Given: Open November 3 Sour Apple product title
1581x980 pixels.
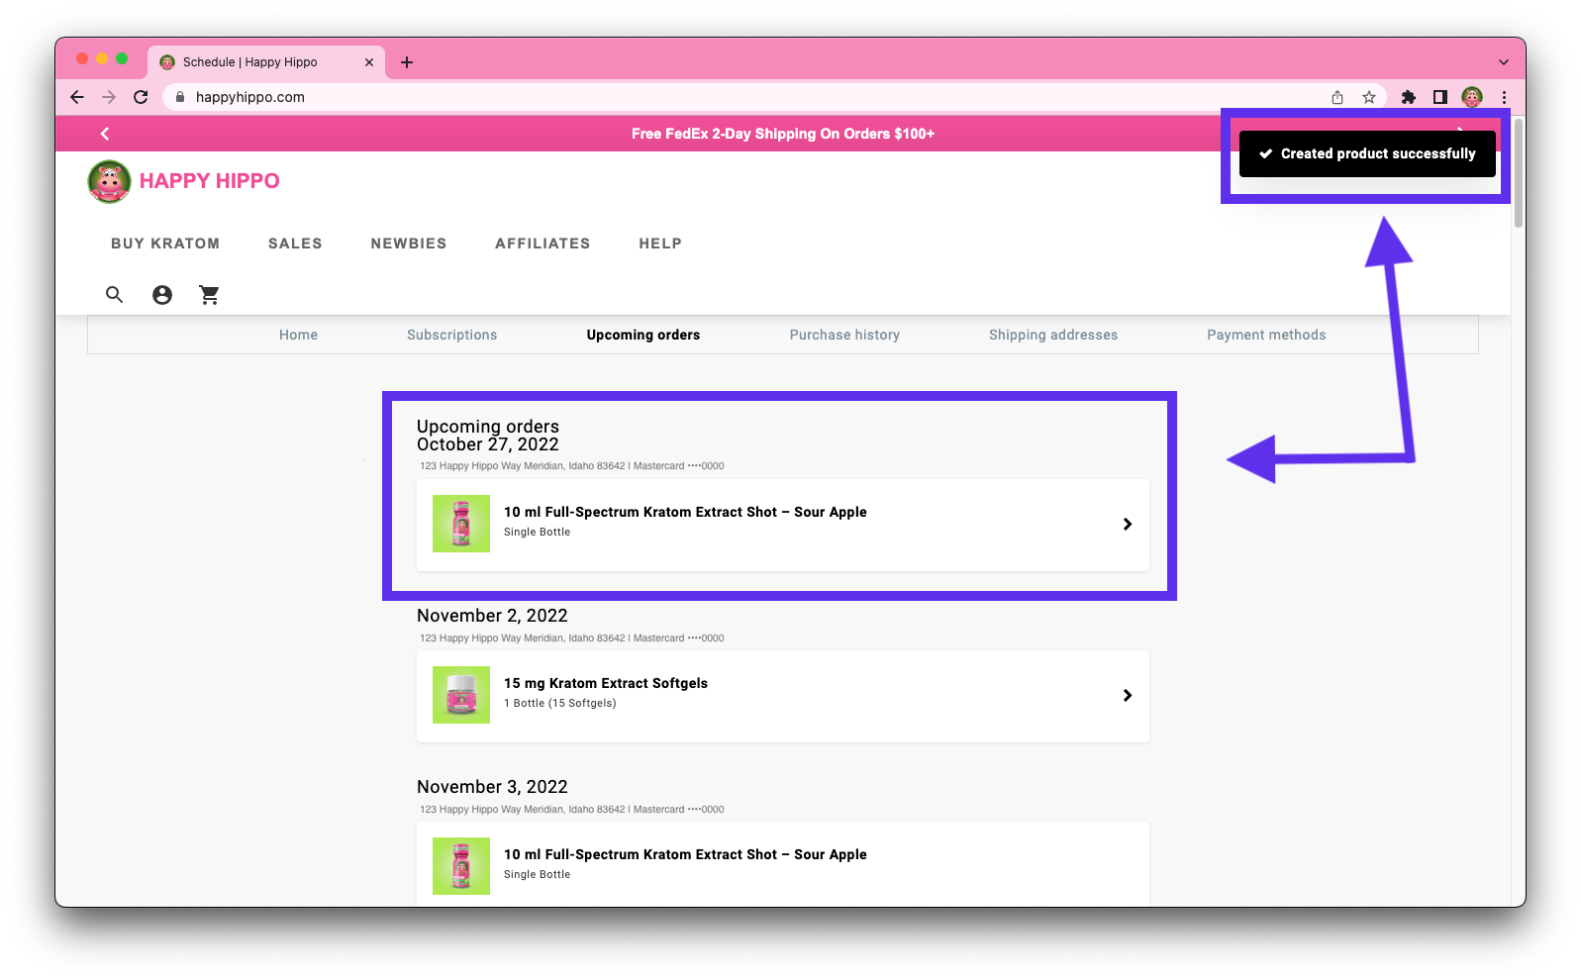Looking at the screenshot, I should [x=685, y=854].
